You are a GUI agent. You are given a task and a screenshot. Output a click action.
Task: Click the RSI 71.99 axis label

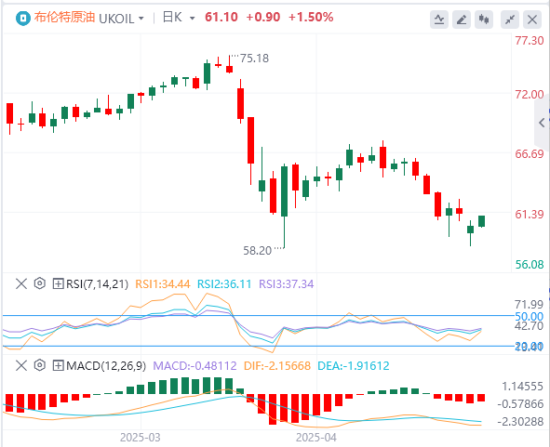click(529, 304)
